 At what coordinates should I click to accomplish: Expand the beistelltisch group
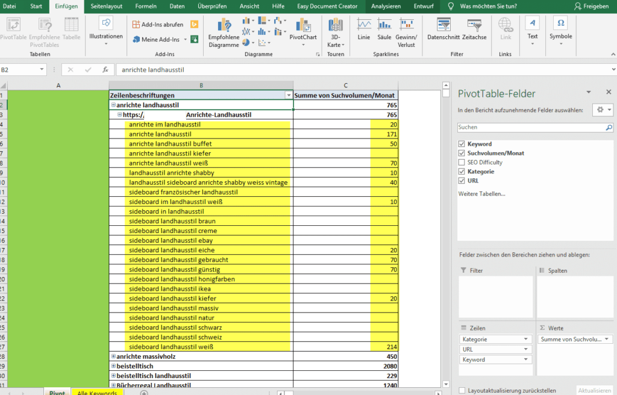[x=113, y=366]
